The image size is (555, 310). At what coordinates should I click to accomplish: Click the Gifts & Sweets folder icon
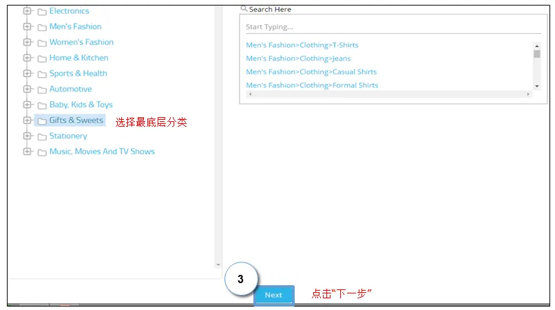(x=42, y=121)
